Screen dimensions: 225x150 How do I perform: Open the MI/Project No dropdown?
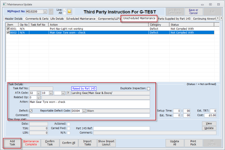pyautogui.click(x=45, y=12)
